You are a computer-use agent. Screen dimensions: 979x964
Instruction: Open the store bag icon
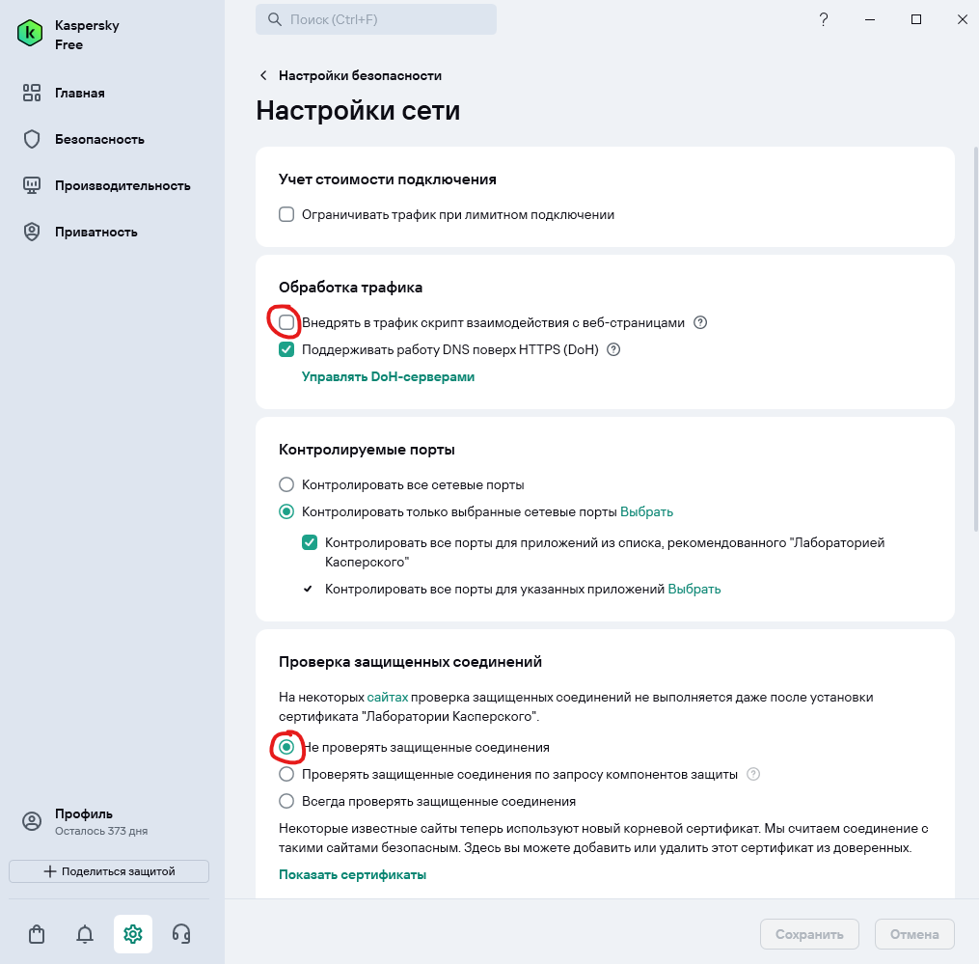click(x=37, y=934)
